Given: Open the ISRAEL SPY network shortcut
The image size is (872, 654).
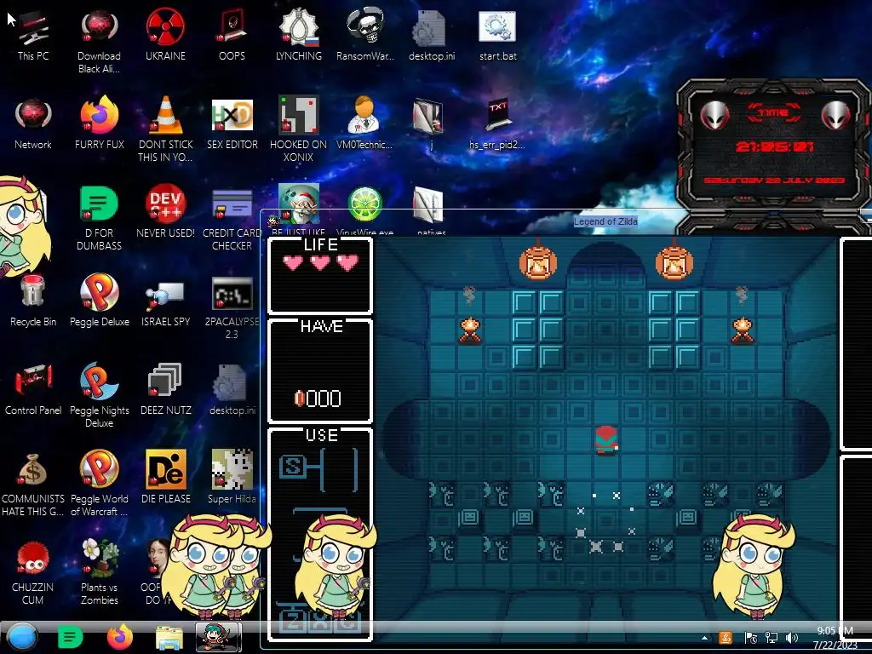Looking at the screenshot, I should [165, 305].
